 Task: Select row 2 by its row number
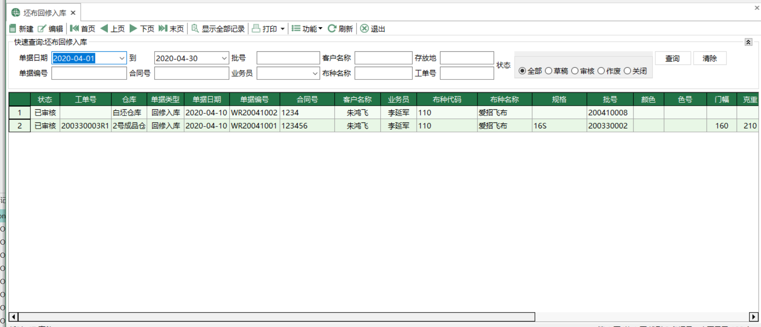click(20, 126)
